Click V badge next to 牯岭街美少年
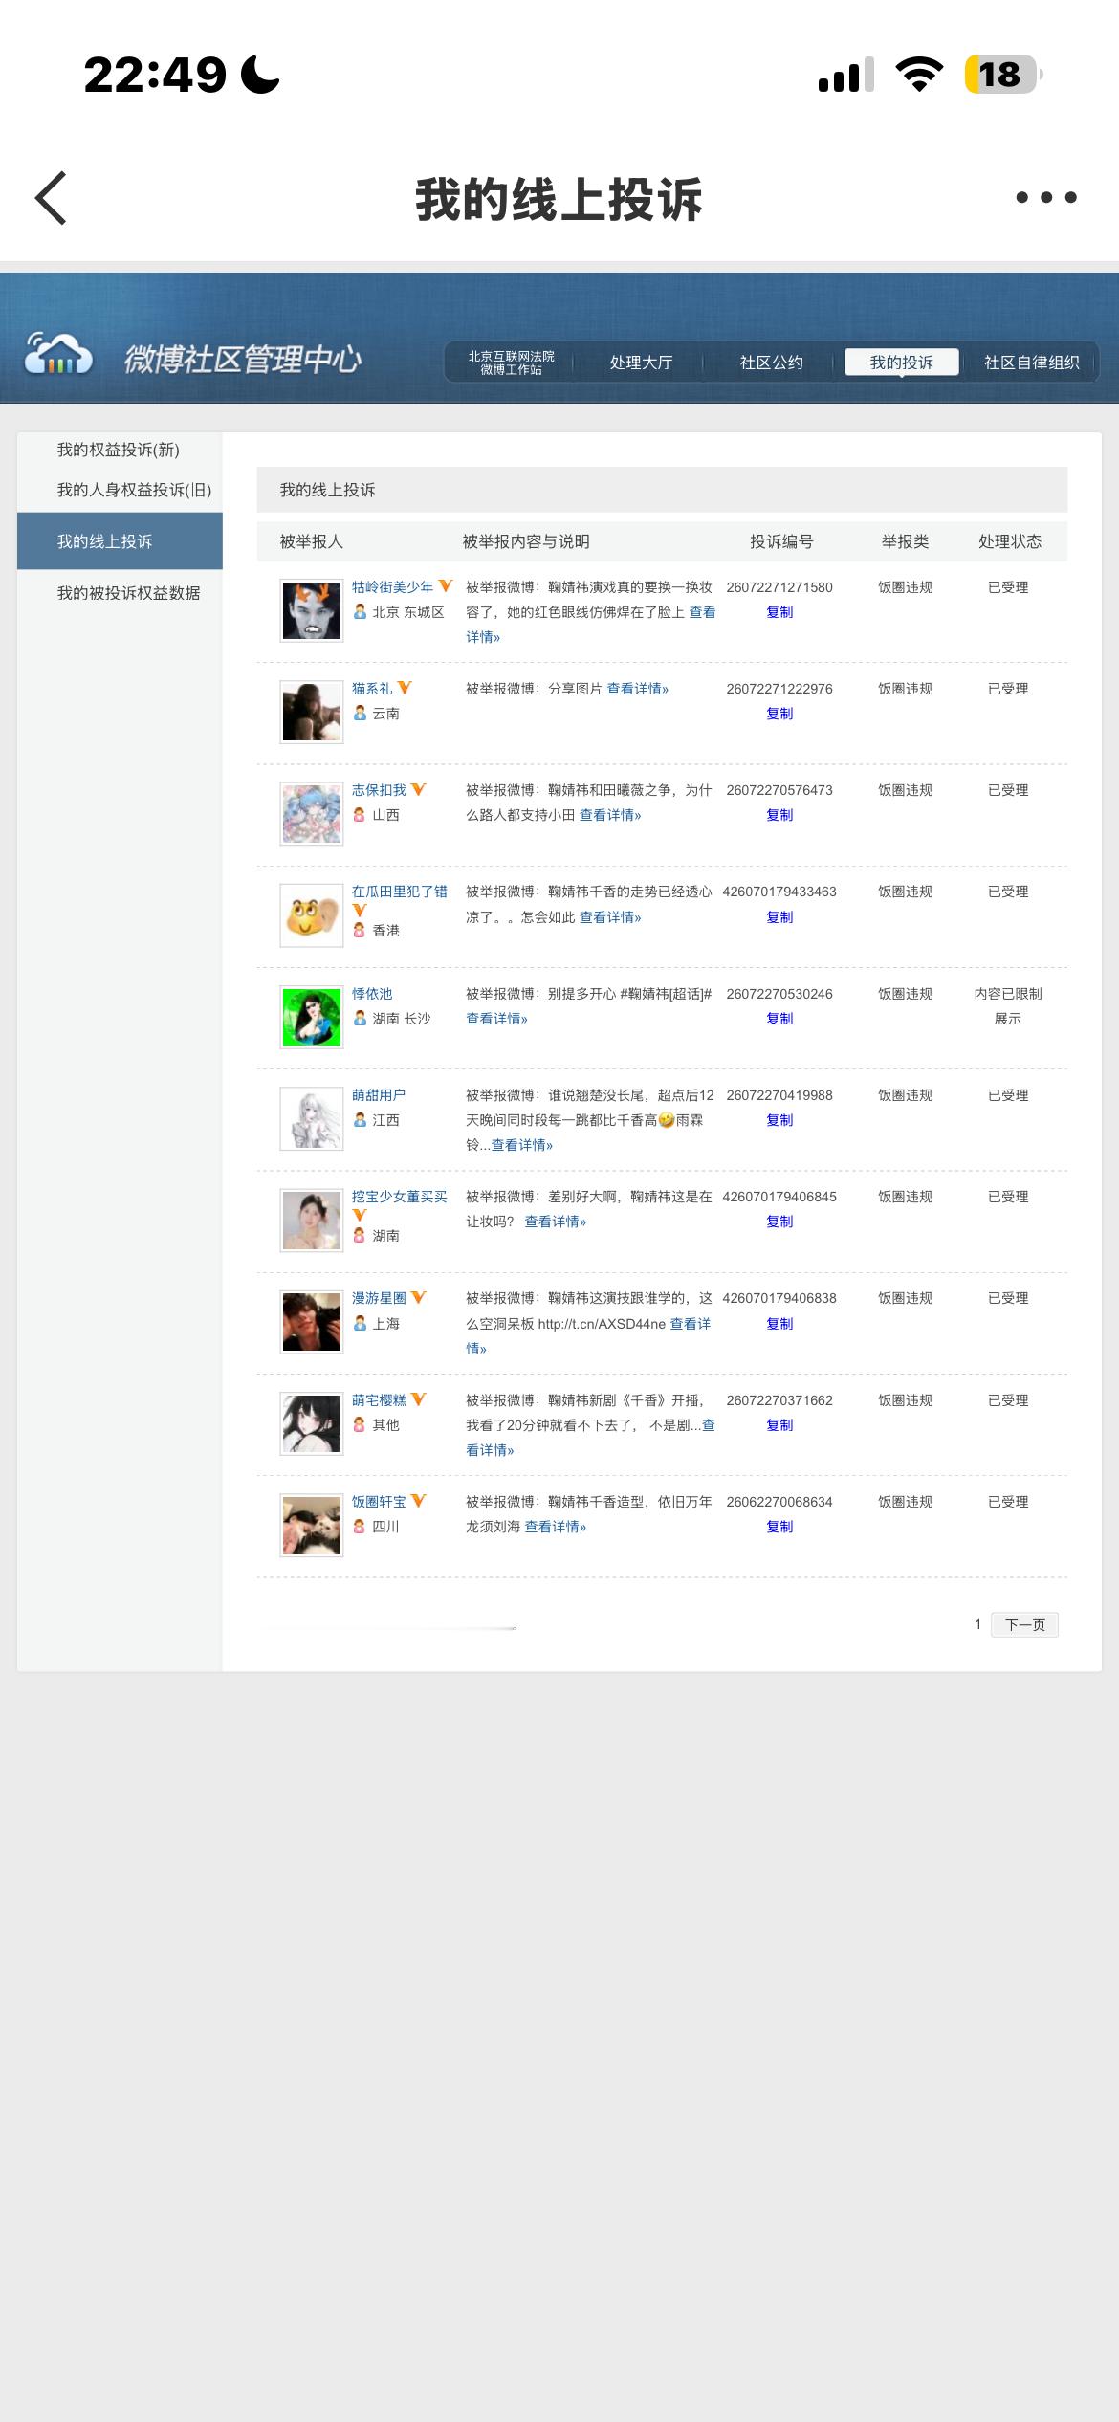Viewport: 1119px width, 2422px height. click(446, 585)
